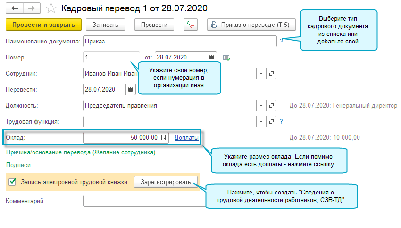Click the Зарегистрировать button
The height and width of the screenshot is (228, 401).
click(x=165, y=182)
